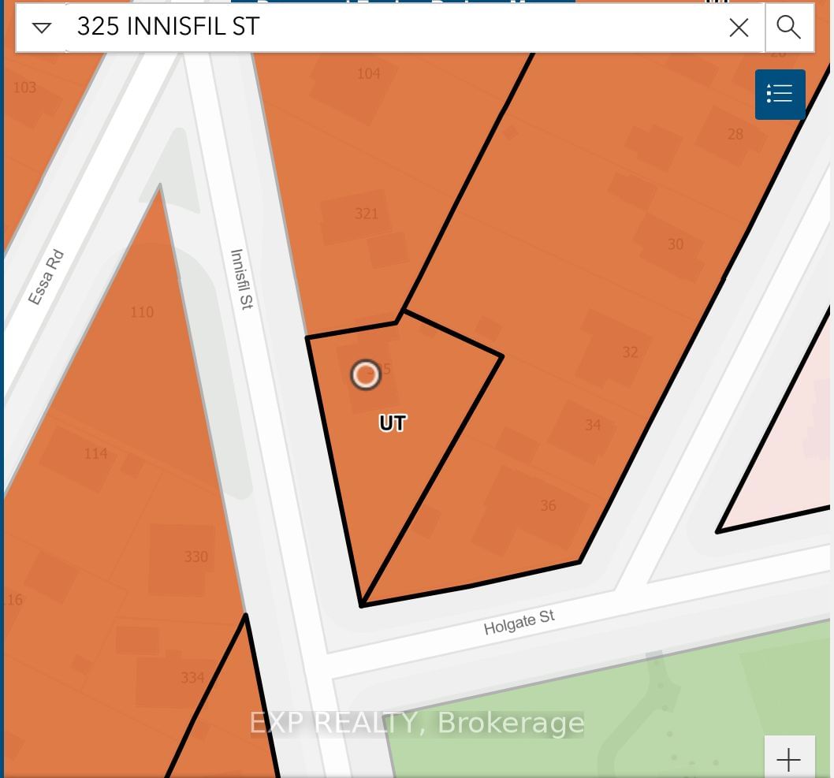Click the Holgate St street label

point(519,623)
